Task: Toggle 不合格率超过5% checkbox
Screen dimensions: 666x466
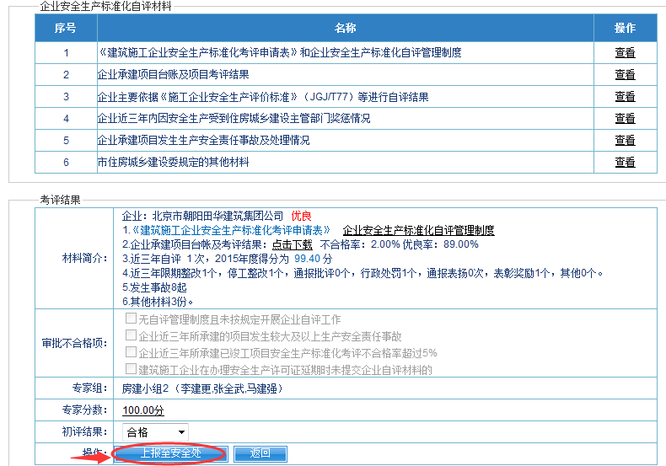Action: [130, 352]
